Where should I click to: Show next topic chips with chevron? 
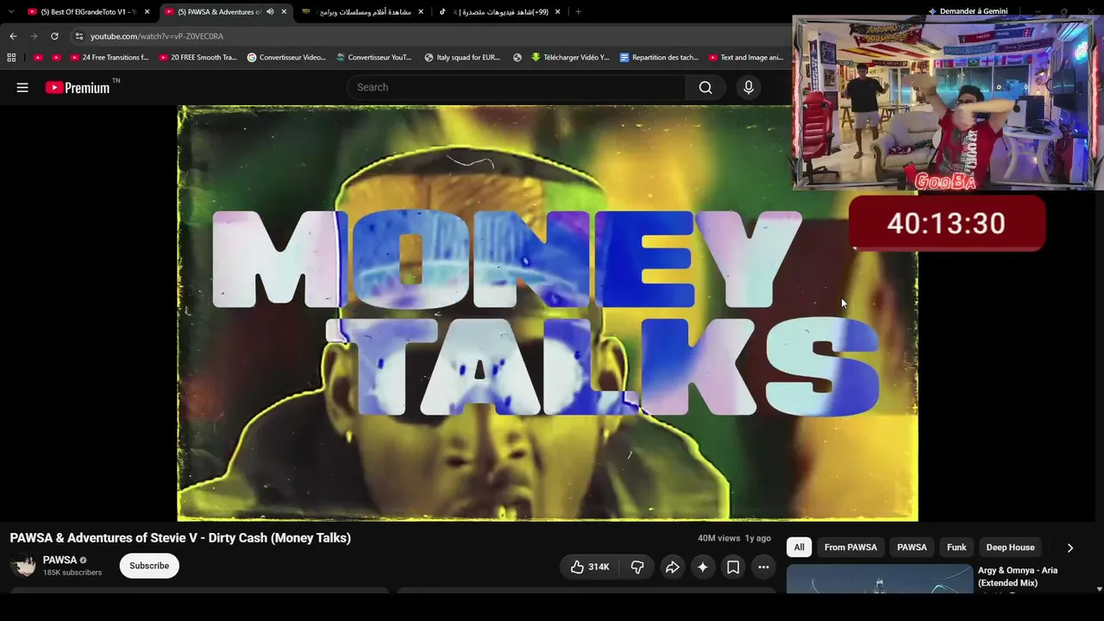pos(1069,548)
